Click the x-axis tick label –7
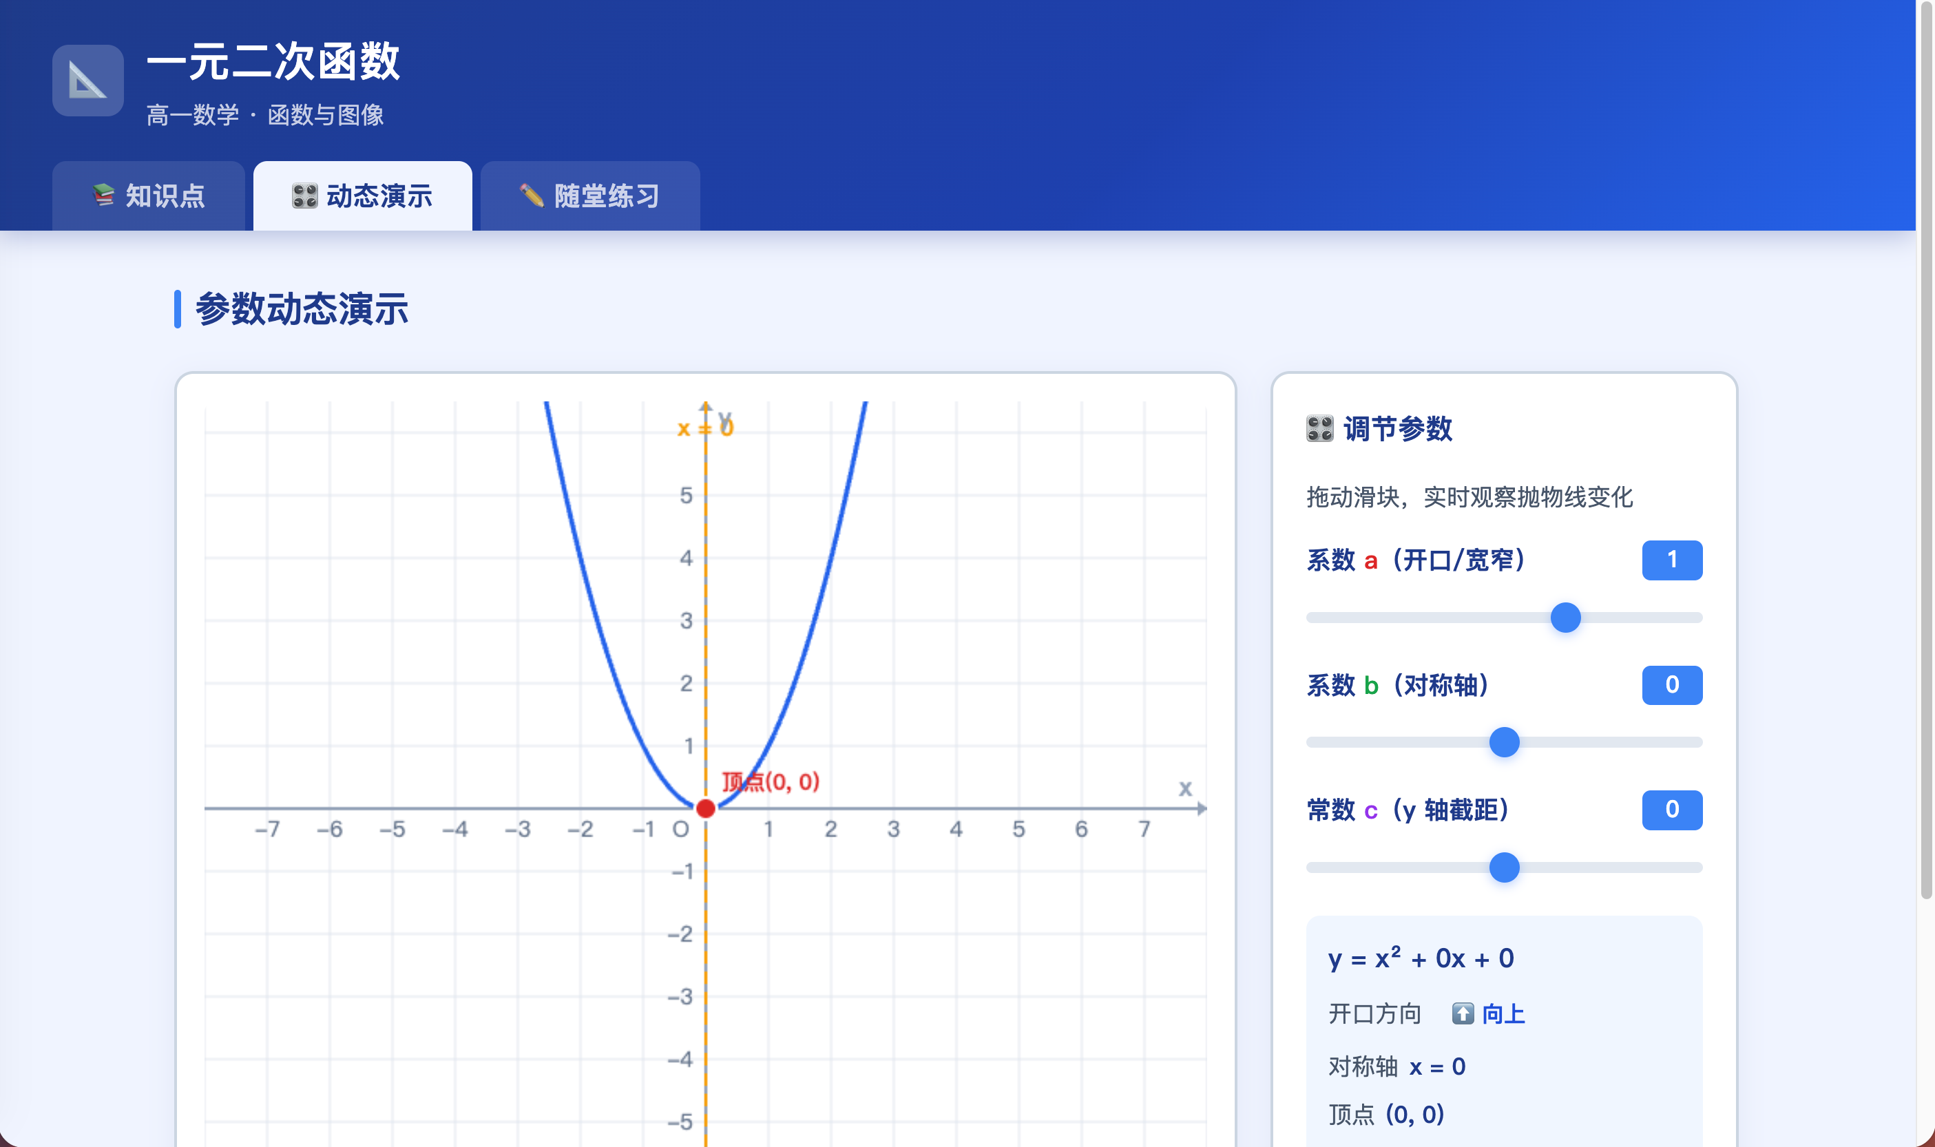1935x1147 pixels. click(267, 830)
